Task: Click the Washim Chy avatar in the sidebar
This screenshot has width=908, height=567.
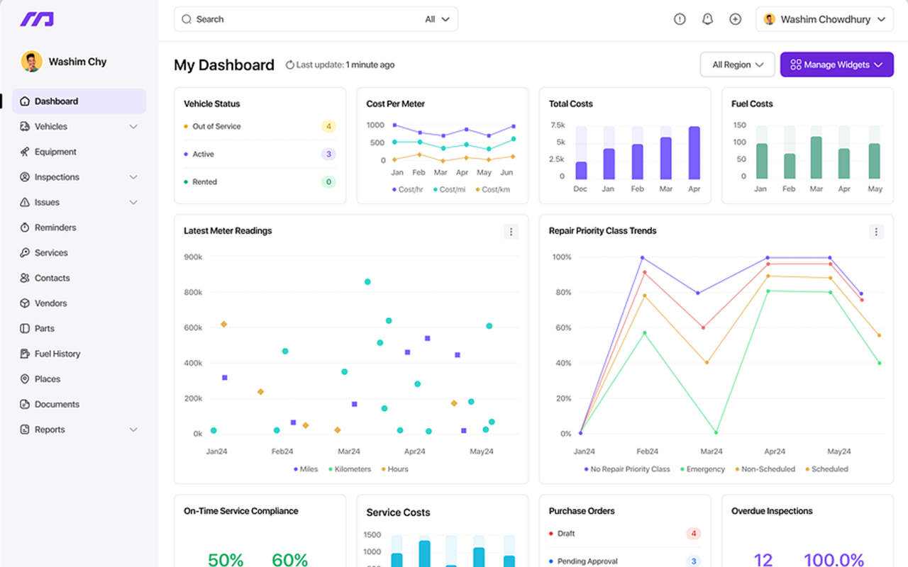Action: pos(31,62)
